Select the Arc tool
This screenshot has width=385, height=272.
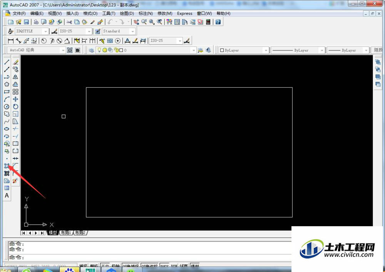[x=7, y=99]
